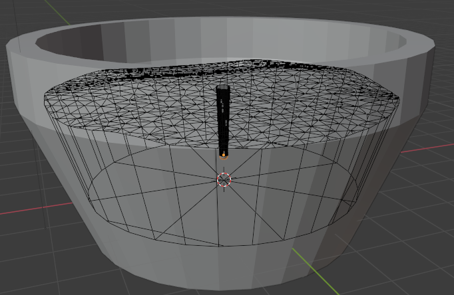The image size is (454, 295).
Task: Click the top cap of the black cylinder
Action: pyautogui.click(x=223, y=87)
